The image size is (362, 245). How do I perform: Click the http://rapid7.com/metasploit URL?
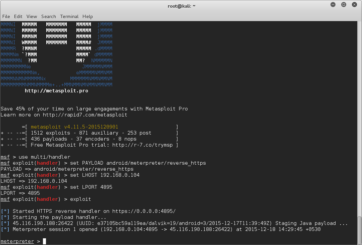point(85,115)
